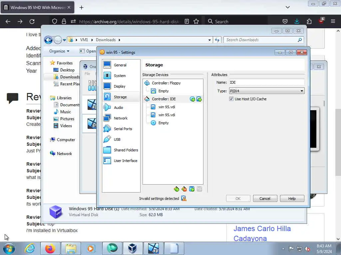Click the invalid settings warning icon
The width and height of the screenshot is (341, 255).
(184, 198)
